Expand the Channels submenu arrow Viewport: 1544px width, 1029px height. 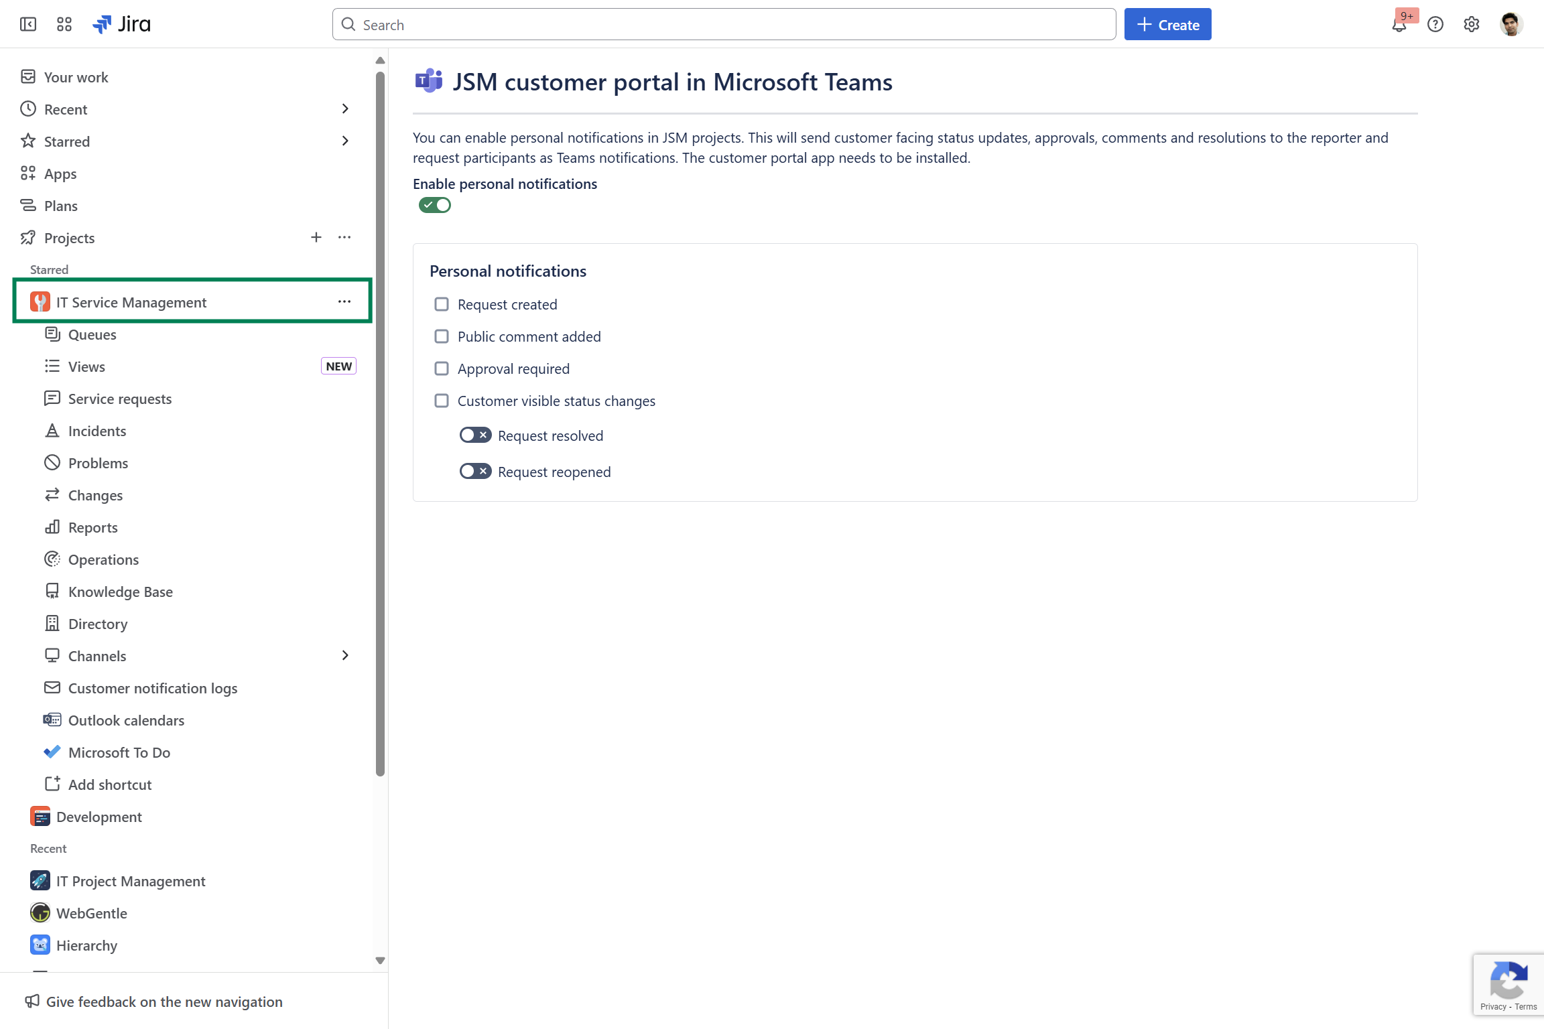[x=345, y=655]
